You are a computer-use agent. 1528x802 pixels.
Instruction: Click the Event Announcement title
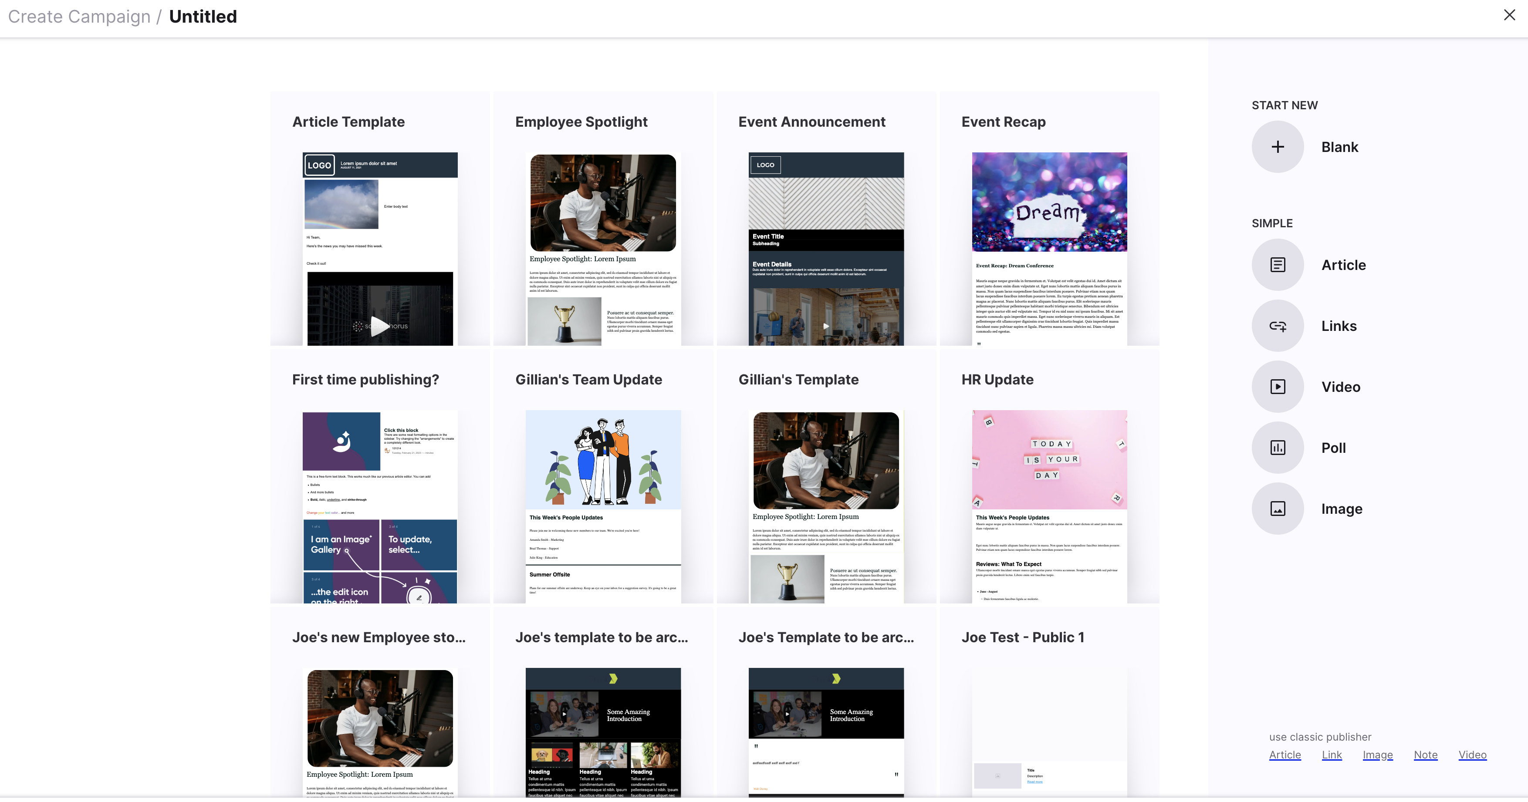[x=811, y=121]
